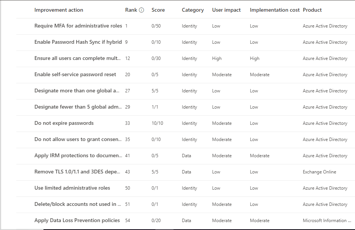The width and height of the screenshot is (355, 230).
Task: Sort by Product column header
Action: coord(312,10)
